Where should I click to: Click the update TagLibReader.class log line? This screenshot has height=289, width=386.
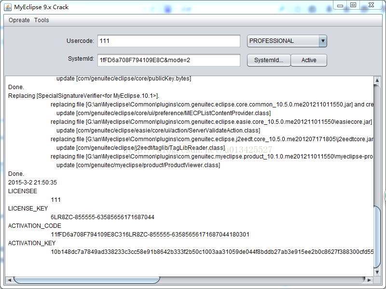(x=140, y=148)
